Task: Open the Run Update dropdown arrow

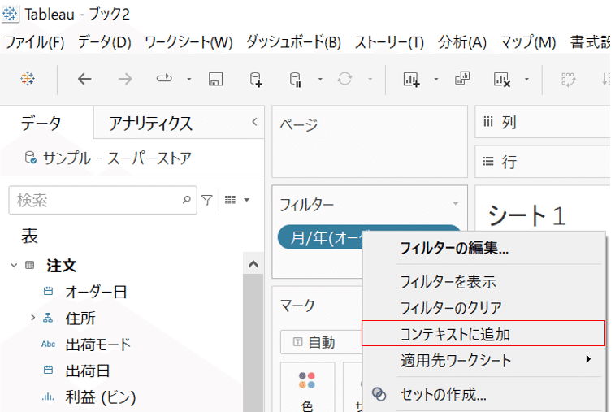Action: tap(370, 80)
